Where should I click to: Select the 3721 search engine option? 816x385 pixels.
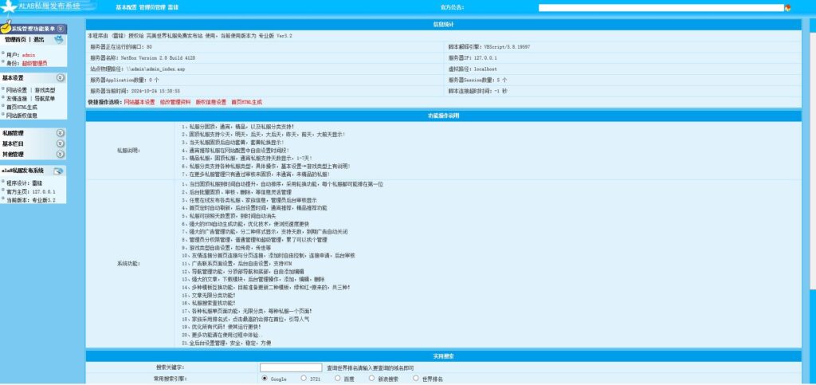[303, 379]
